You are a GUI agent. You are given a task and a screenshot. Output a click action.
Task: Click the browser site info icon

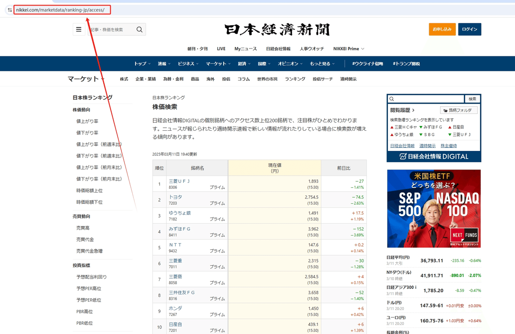10,9
